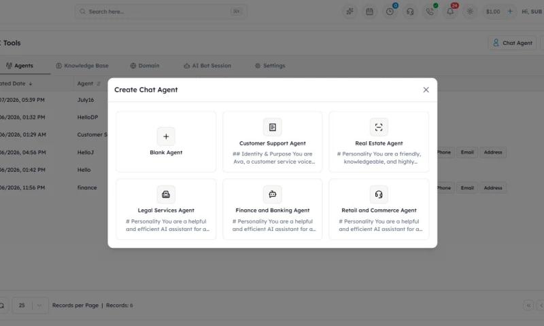
Task: Open the notifications bell icon
Action: point(450,12)
